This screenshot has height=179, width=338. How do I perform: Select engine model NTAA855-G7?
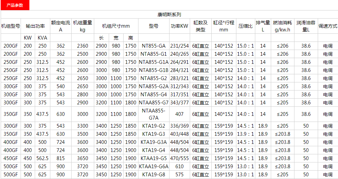(154, 102)
